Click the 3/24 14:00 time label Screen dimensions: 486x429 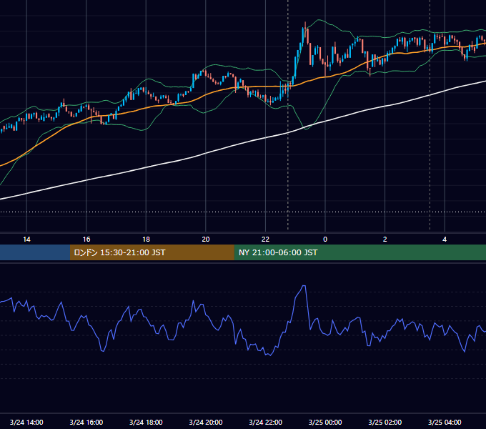tap(26, 422)
